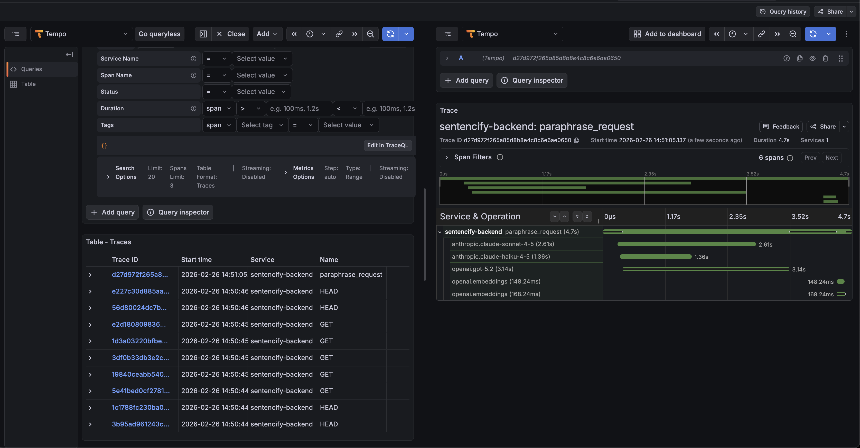Expand Span Filters section
Viewport: 860px width, 448px height.
[x=447, y=158]
